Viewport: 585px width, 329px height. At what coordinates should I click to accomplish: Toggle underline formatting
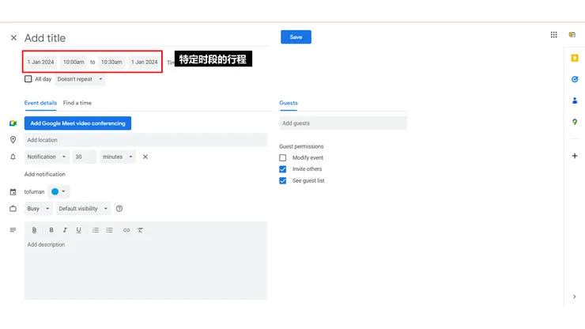[78, 230]
